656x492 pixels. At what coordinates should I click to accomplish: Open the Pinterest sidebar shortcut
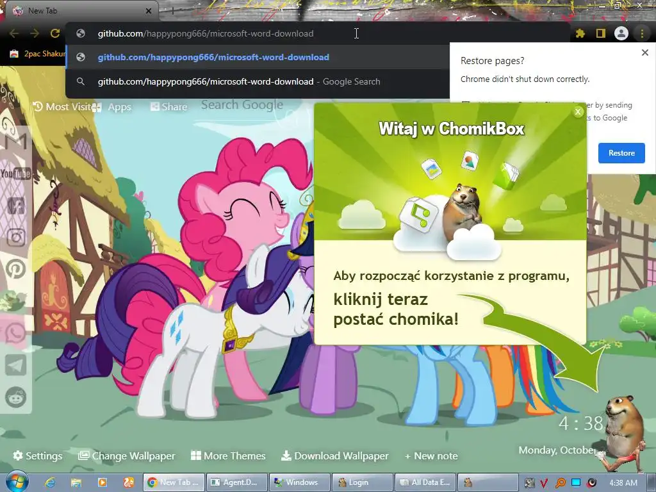16,269
